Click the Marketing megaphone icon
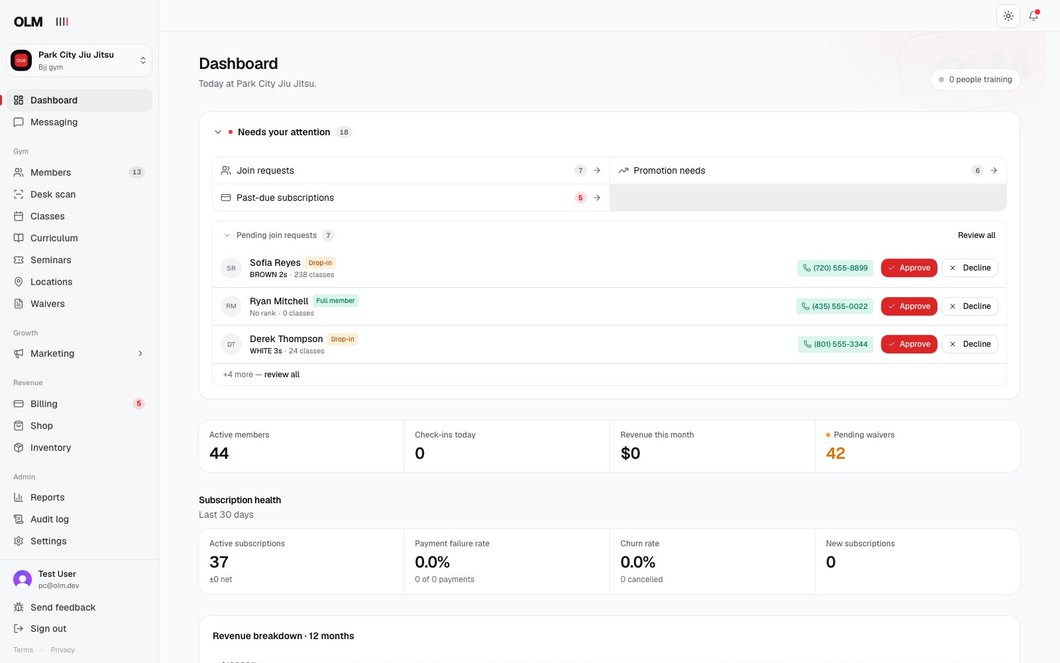1060x663 pixels. click(x=19, y=353)
